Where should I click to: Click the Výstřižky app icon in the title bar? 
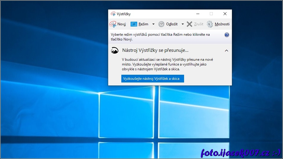click(113, 14)
